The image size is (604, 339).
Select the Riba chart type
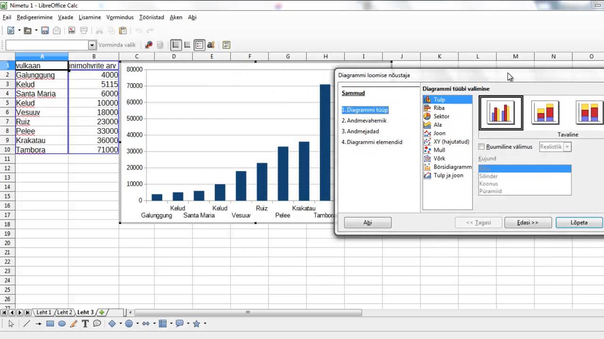(x=447, y=108)
